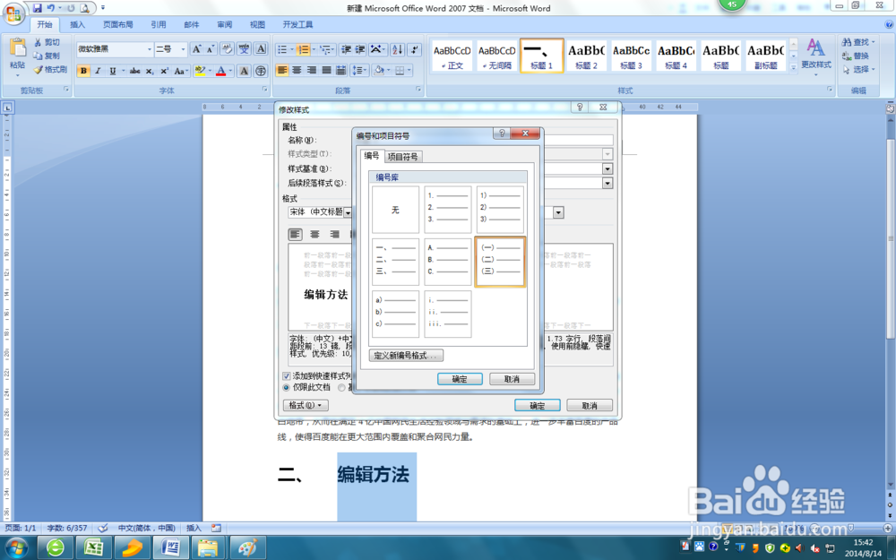Click center align icon in Modify Style dialog

(314, 234)
